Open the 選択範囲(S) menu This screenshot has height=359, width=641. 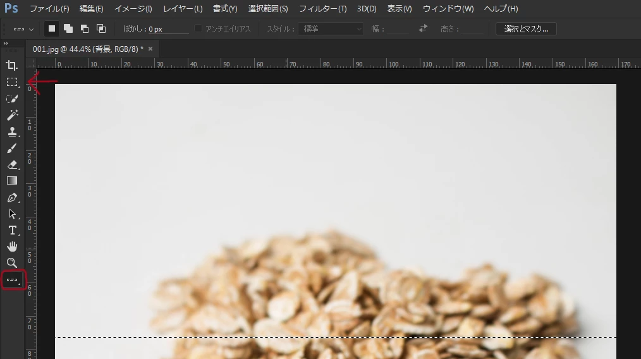coord(268,9)
